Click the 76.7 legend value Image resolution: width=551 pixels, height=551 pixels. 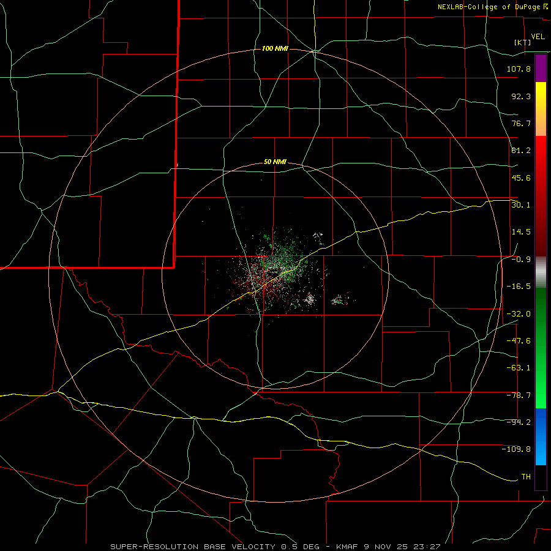521,123
